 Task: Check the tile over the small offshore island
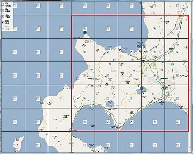15,145
